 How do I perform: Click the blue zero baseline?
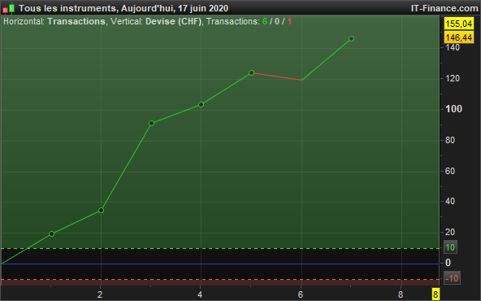(x=220, y=264)
